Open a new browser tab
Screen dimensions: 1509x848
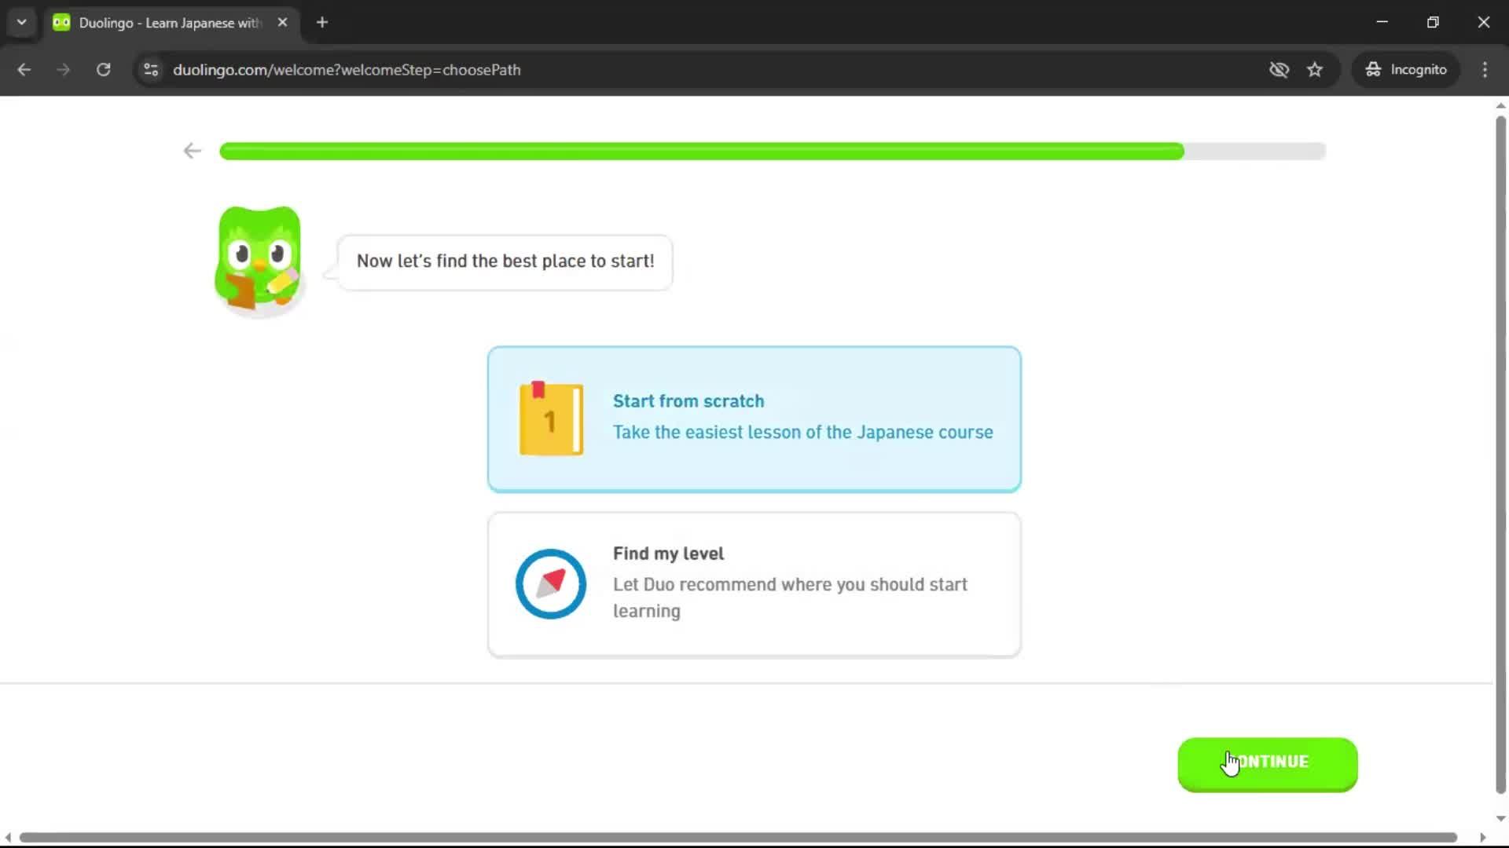click(321, 22)
